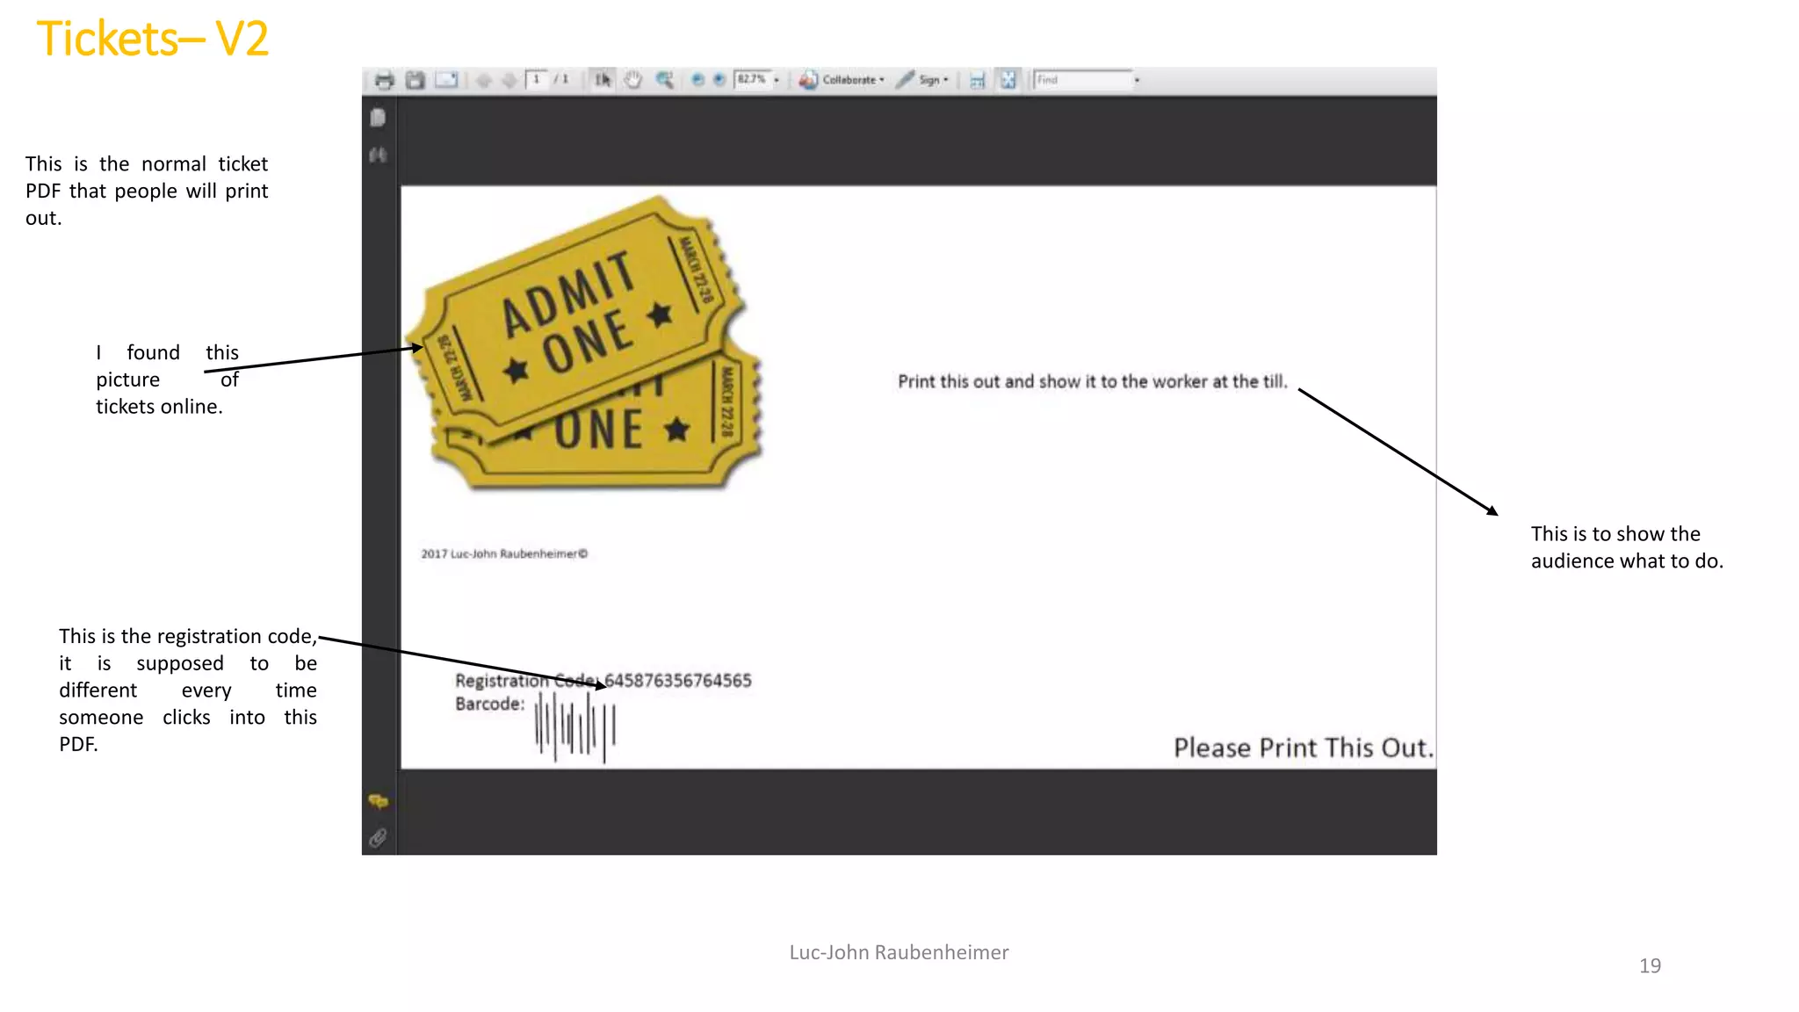This screenshot has height=1012, width=1799.
Task: Click the Fit Page full-view icon
Action: click(x=1008, y=80)
